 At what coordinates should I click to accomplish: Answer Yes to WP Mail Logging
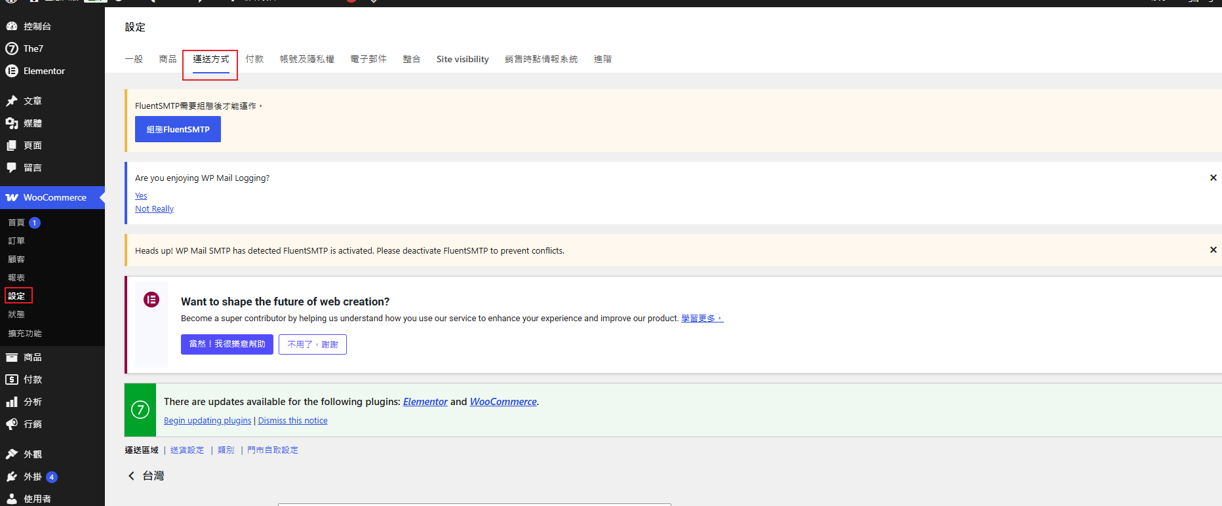pyautogui.click(x=141, y=195)
